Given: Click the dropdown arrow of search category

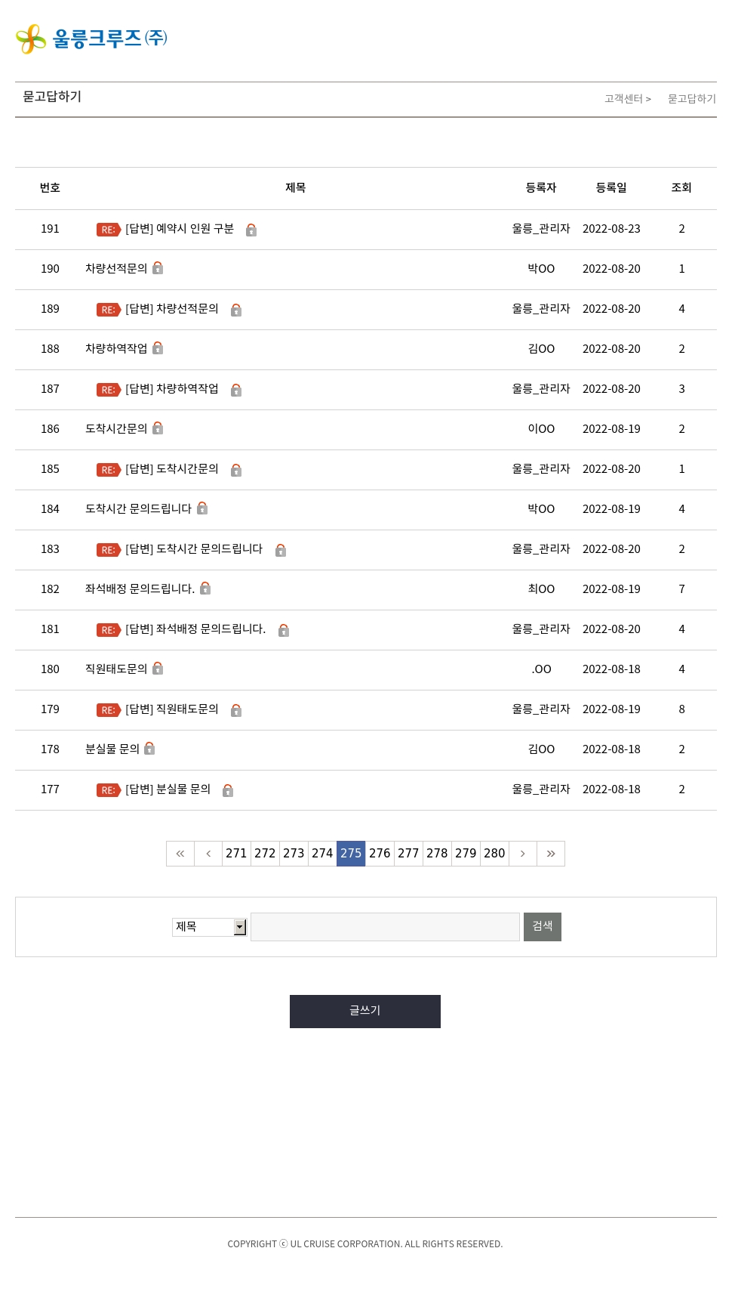Looking at the screenshot, I should 240,927.
